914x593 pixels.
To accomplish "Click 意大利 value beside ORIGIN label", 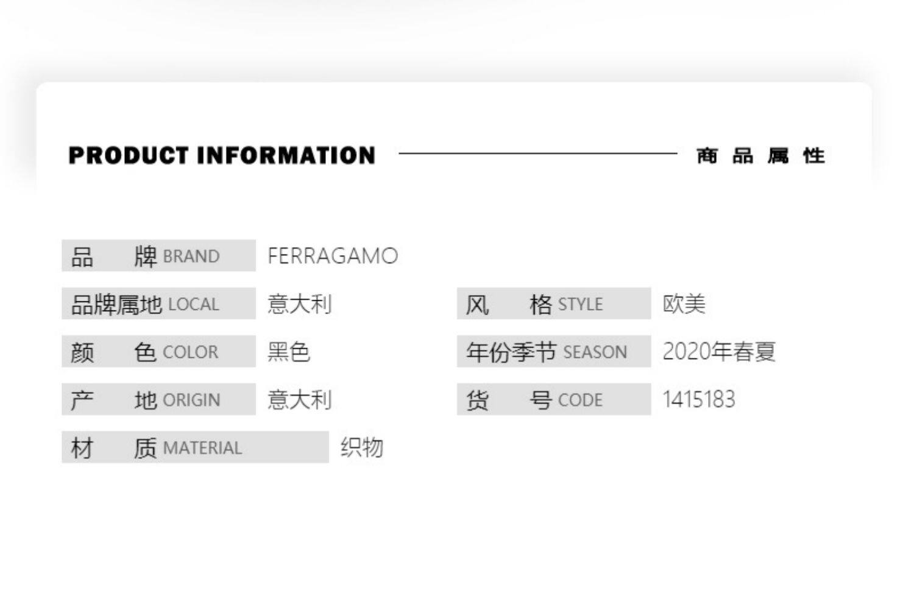I will click(300, 399).
